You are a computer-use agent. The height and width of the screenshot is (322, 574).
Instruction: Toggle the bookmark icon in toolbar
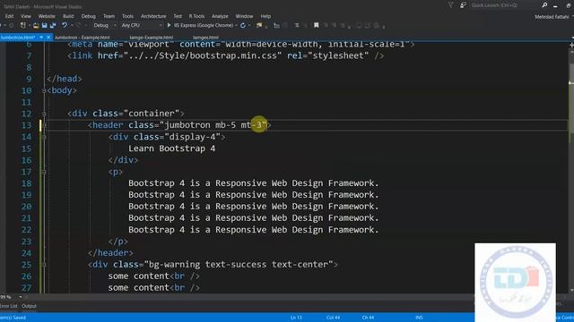click(x=317, y=26)
